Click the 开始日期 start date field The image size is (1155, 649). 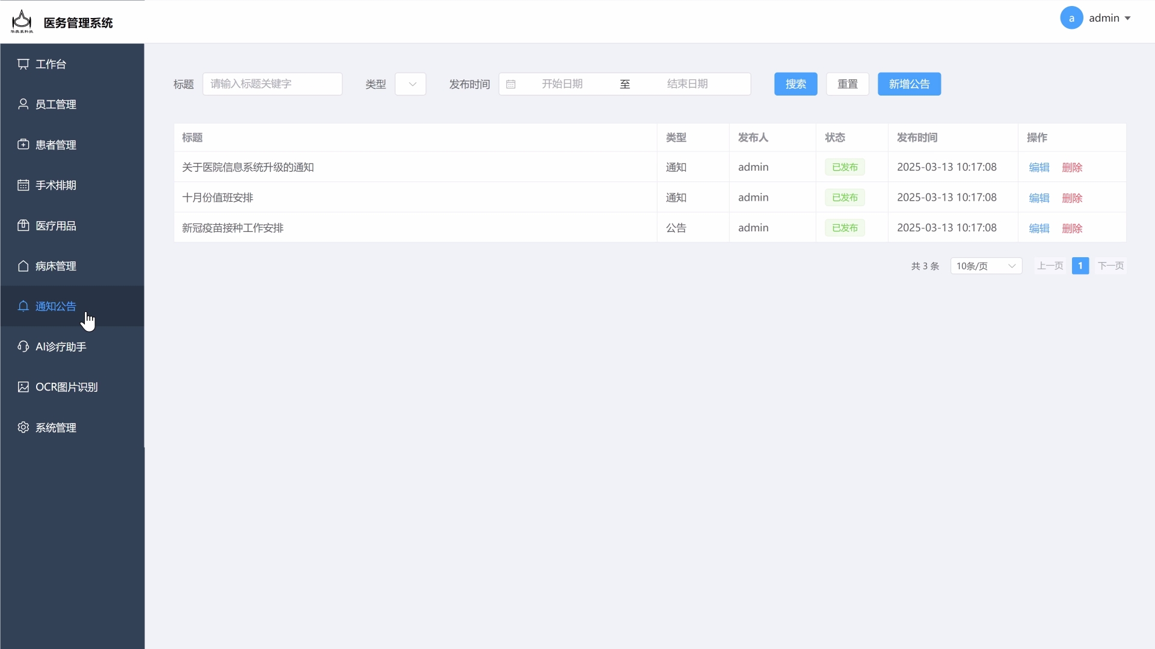pos(562,84)
